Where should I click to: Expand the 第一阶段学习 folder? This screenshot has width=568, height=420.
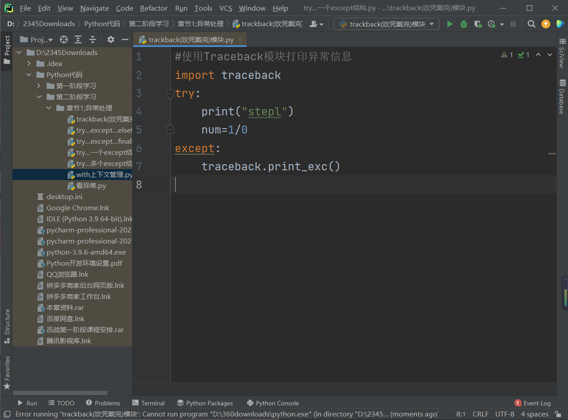pos(39,86)
